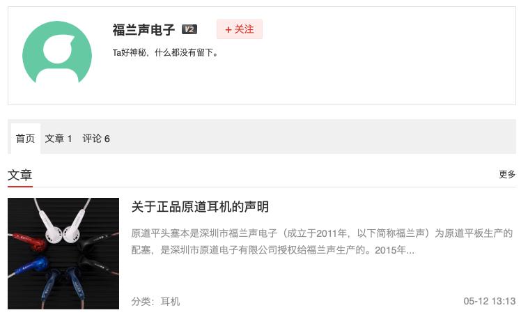Click the plus sign in the follow button
The image size is (528, 317).
click(228, 30)
